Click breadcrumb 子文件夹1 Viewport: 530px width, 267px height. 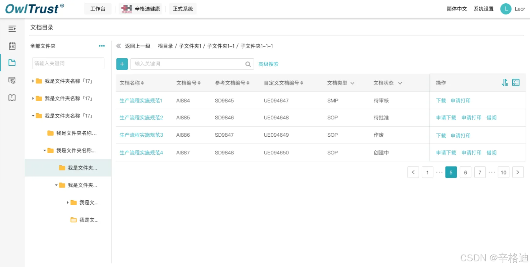(190, 46)
